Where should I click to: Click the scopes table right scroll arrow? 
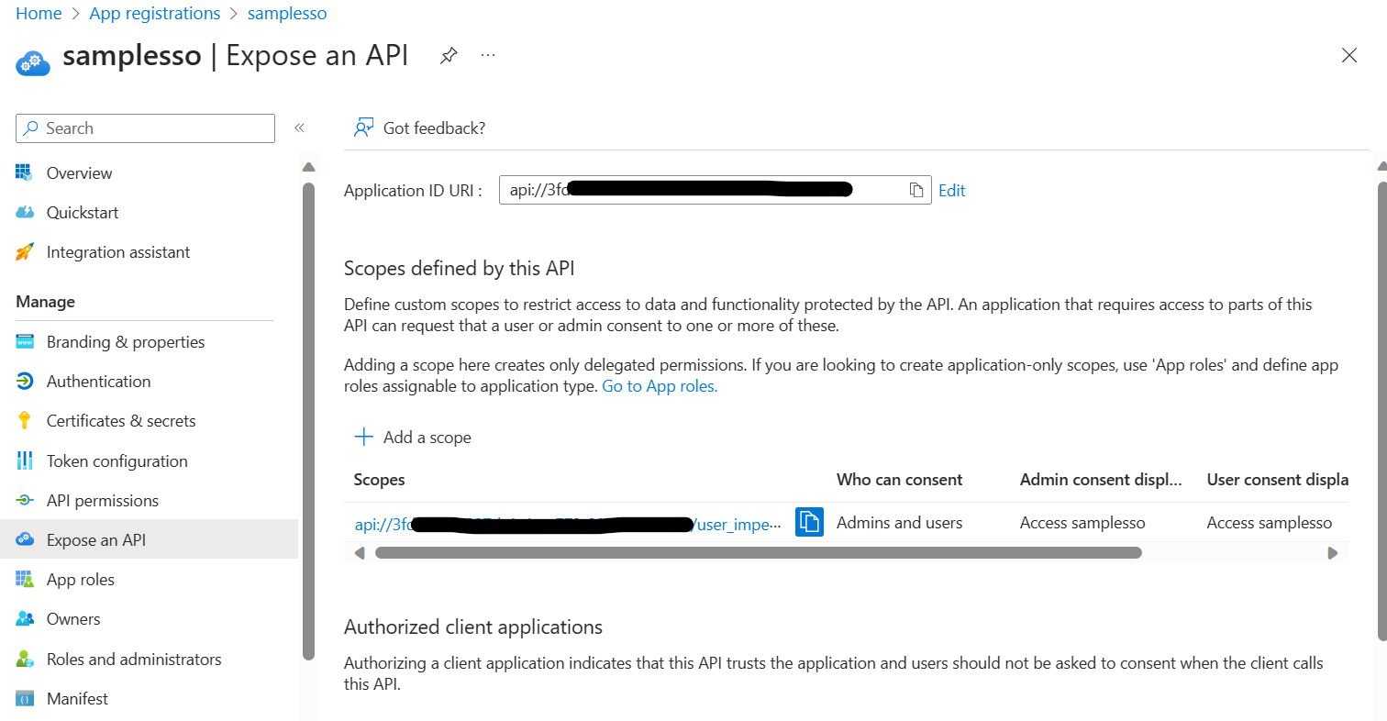pyautogui.click(x=1333, y=552)
